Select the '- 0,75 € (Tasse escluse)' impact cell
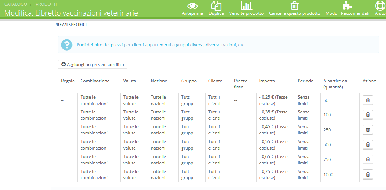This screenshot has height=190, width=386. pyautogui.click(x=273, y=174)
